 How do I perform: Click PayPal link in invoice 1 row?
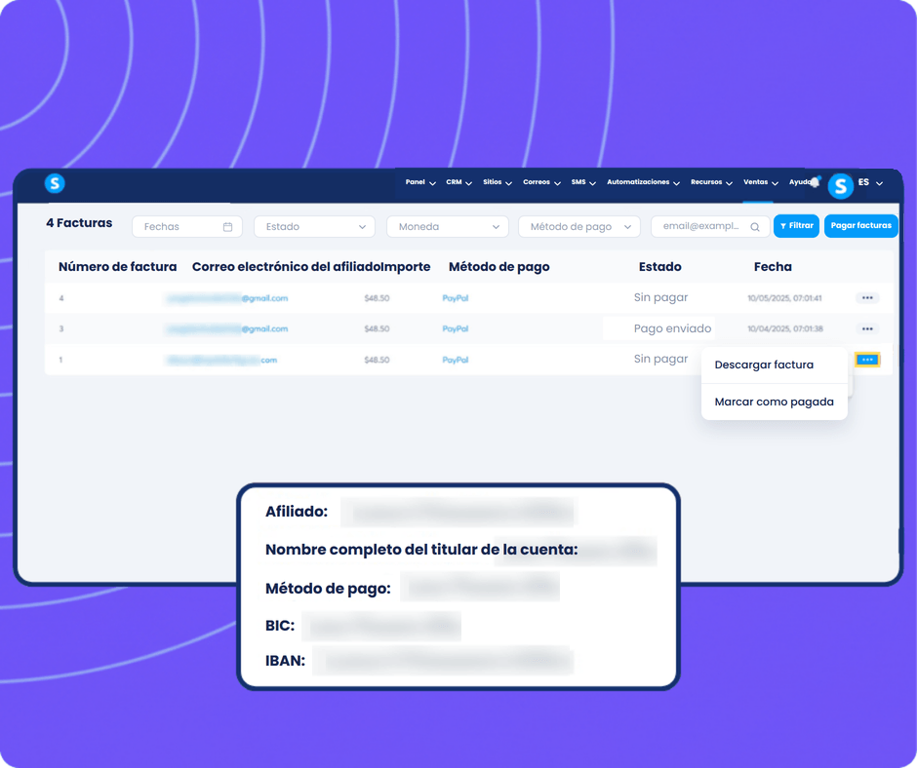(x=455, y=360)
